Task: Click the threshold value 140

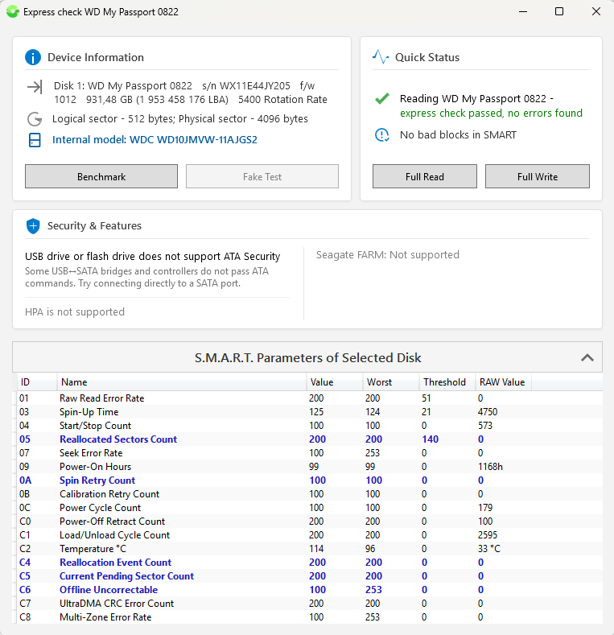Action: [431, 439]
